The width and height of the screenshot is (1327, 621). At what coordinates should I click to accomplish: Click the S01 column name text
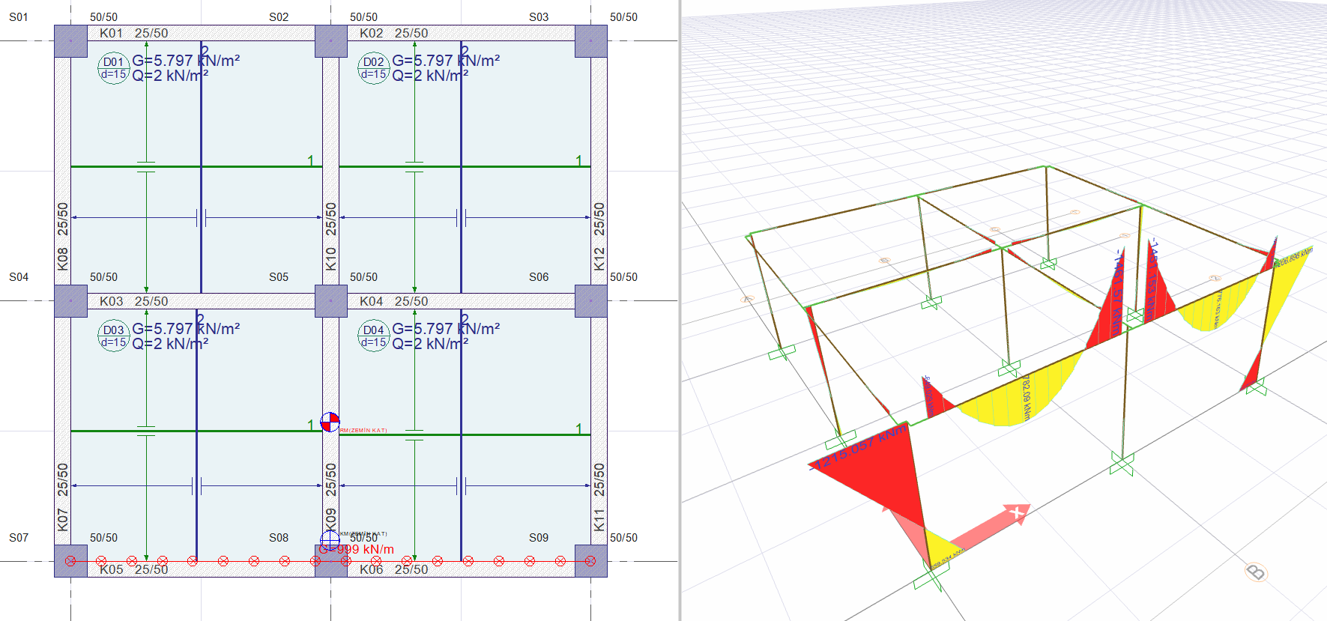19,16
